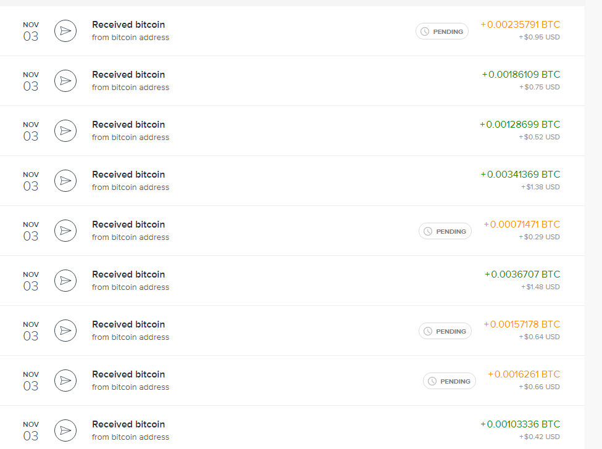This screenshot has width=602, height=449.
Task: Click Pending badge on +0.00235791 BTC row
Action: (442, 31)
